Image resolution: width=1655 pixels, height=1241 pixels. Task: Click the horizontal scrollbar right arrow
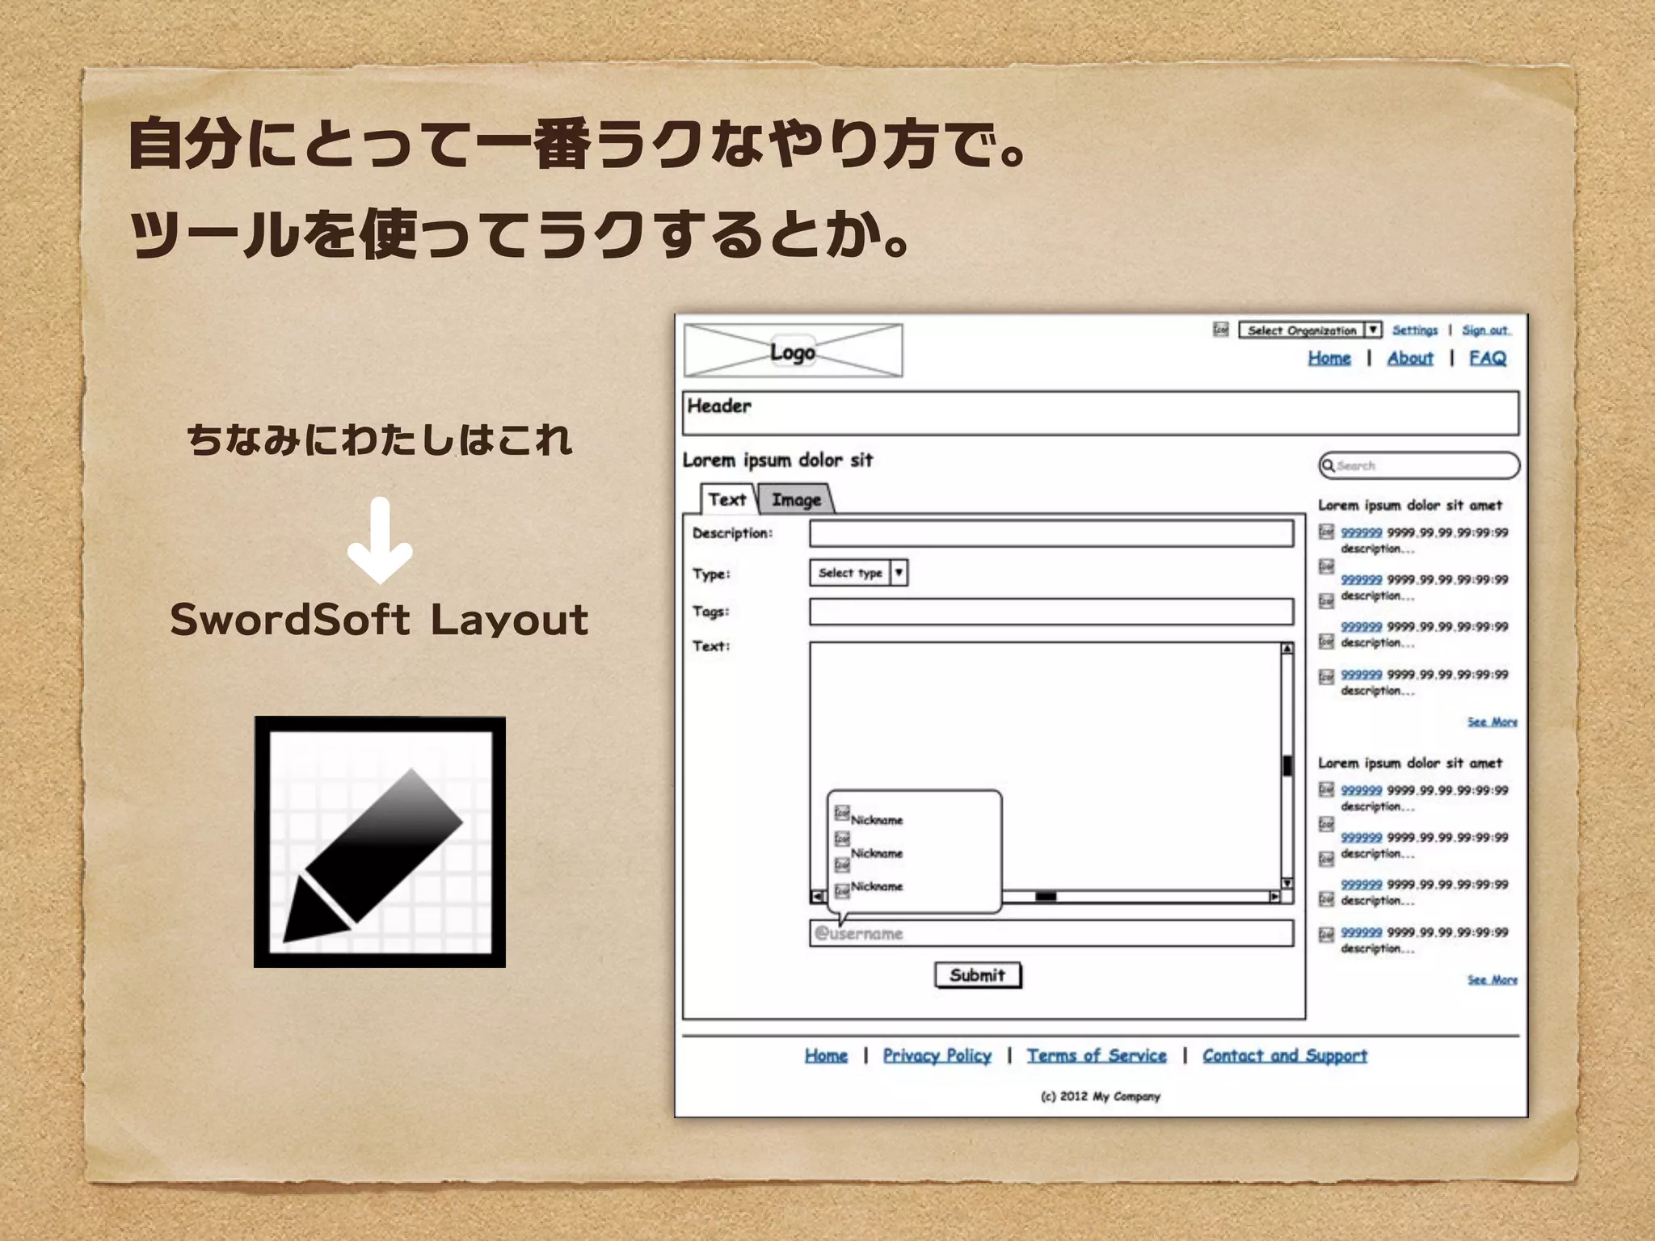click(x=1274, y=896)
